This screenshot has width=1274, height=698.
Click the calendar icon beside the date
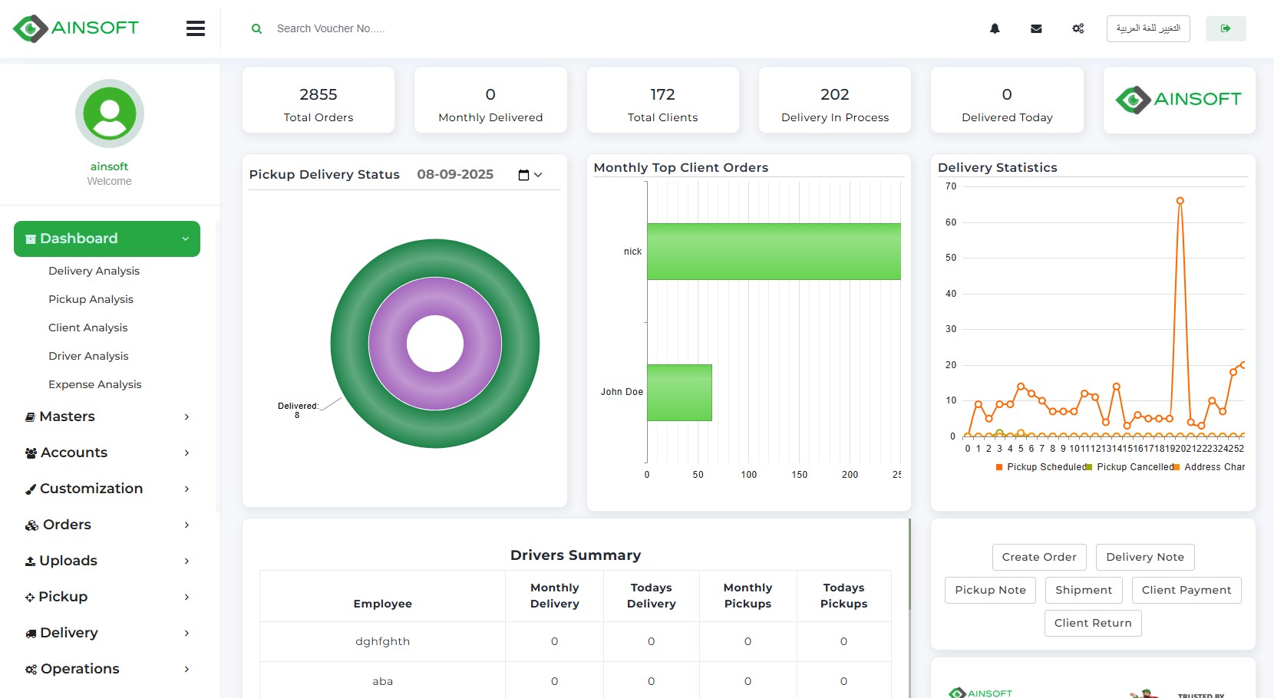tap(524, 175)
